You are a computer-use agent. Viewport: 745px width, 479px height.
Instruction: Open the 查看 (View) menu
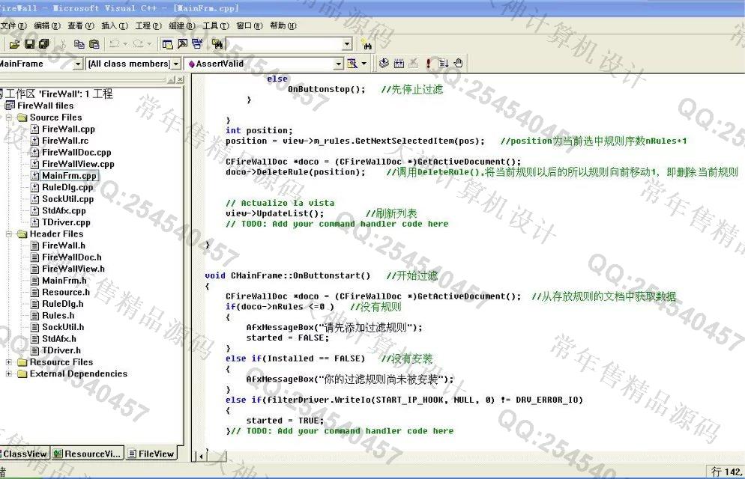[x=81, y=25]
